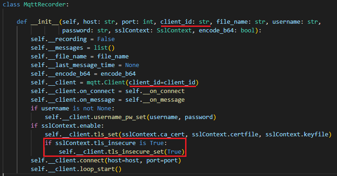The image size is (337, 176).
Task: Click the class name MqttRecorder
Action: pos(45,4)
